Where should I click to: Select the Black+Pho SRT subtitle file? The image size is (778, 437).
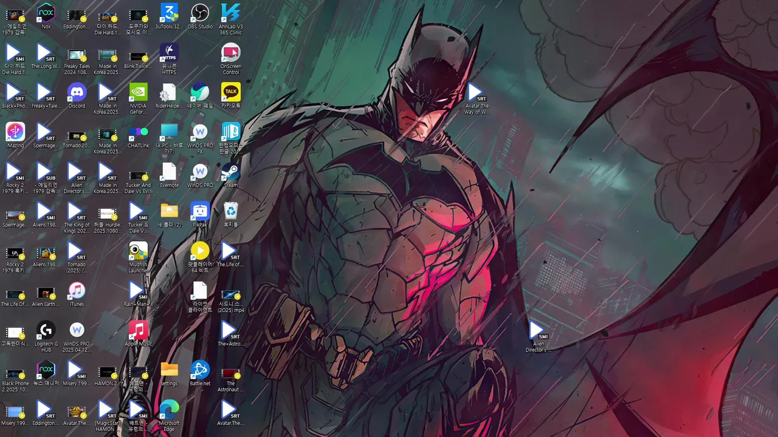[x=15, y=96]
